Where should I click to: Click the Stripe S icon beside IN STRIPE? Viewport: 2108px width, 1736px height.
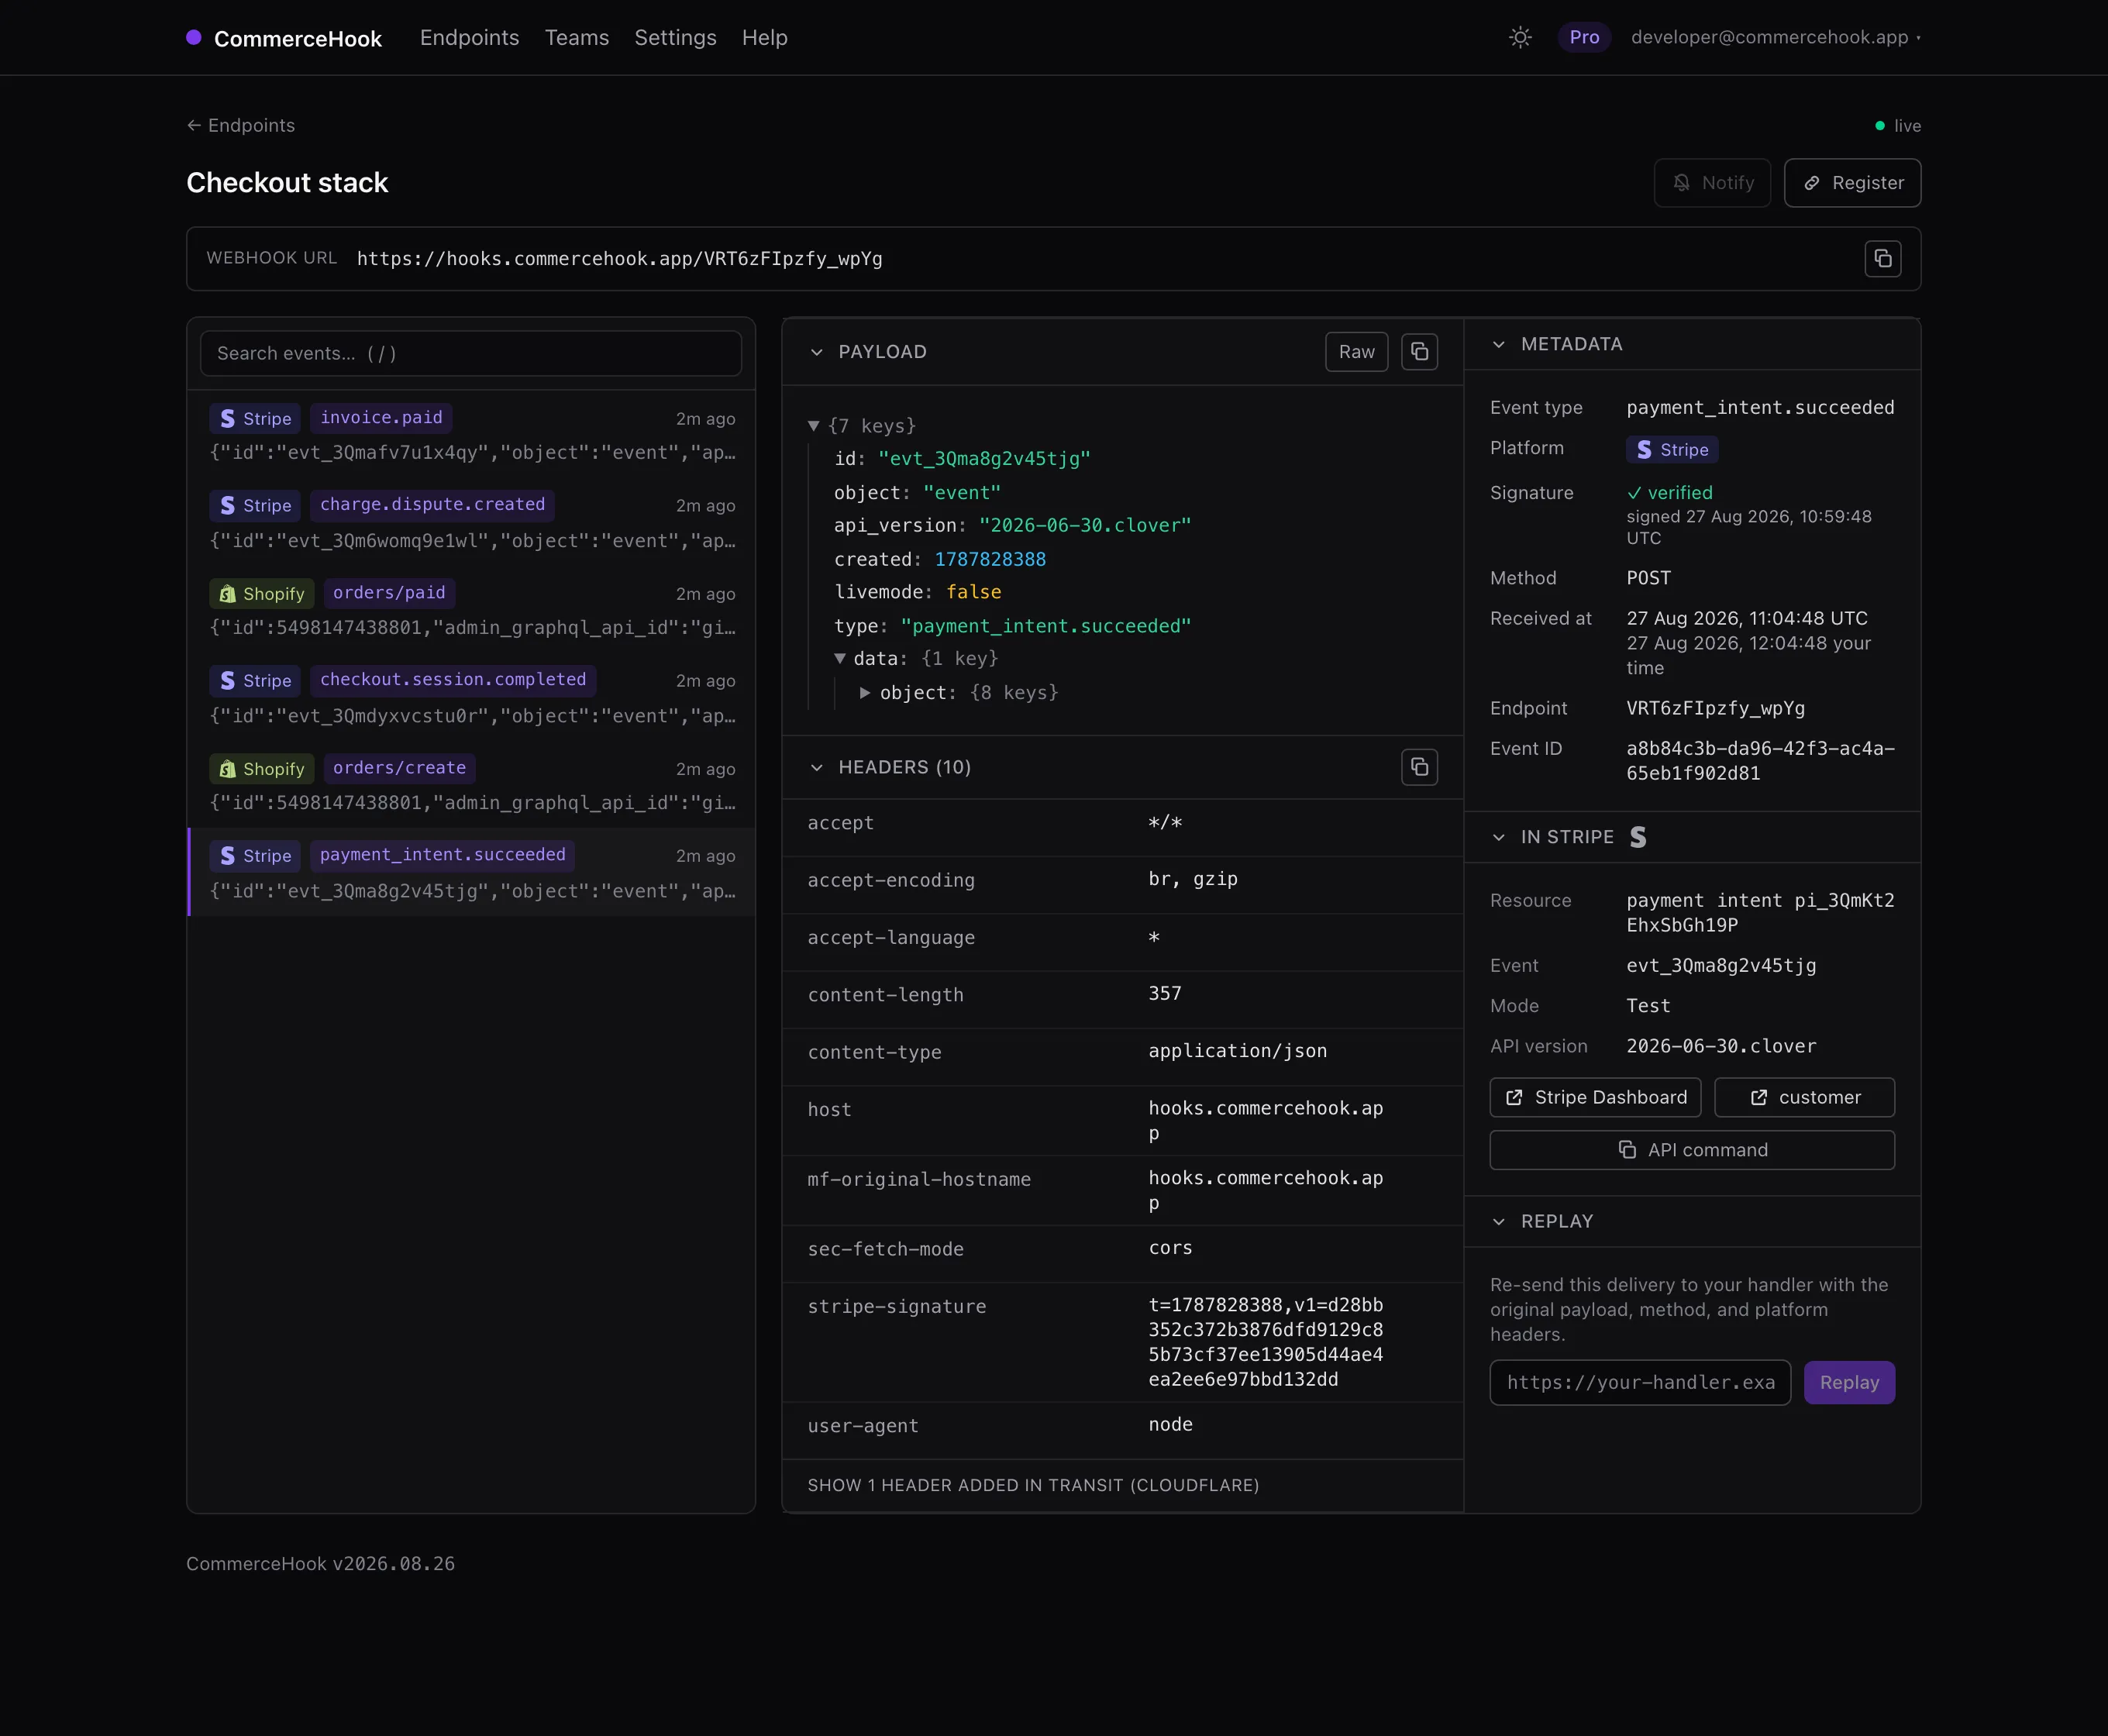click(x=1638, y=837)
